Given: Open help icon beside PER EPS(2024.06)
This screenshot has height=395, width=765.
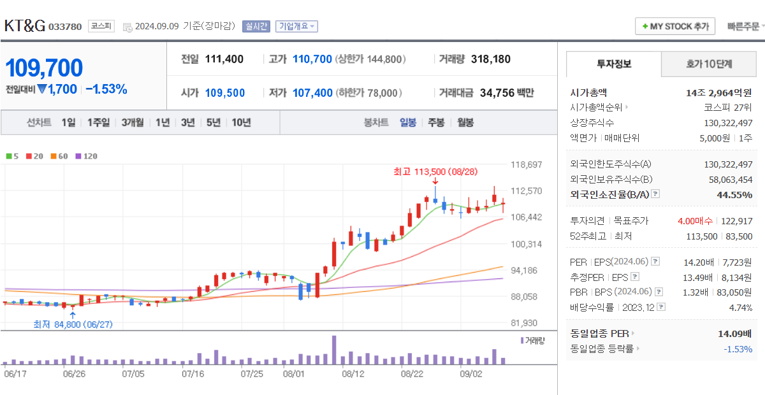Looking at the screenshot, I should click(x=655, y=261).
